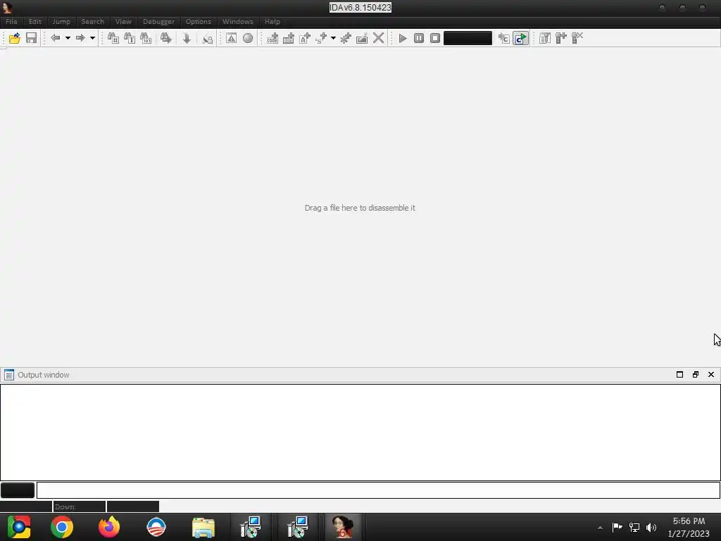The image size is (721, 541).
Task: Click the X delete icon in toolbar
Action: pyautogui.click(x=378, y=38)
